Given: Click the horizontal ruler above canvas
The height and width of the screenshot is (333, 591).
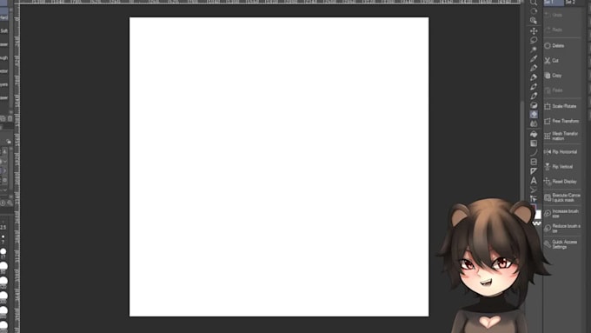Looking at the screenshot, I should coord(269,2).
